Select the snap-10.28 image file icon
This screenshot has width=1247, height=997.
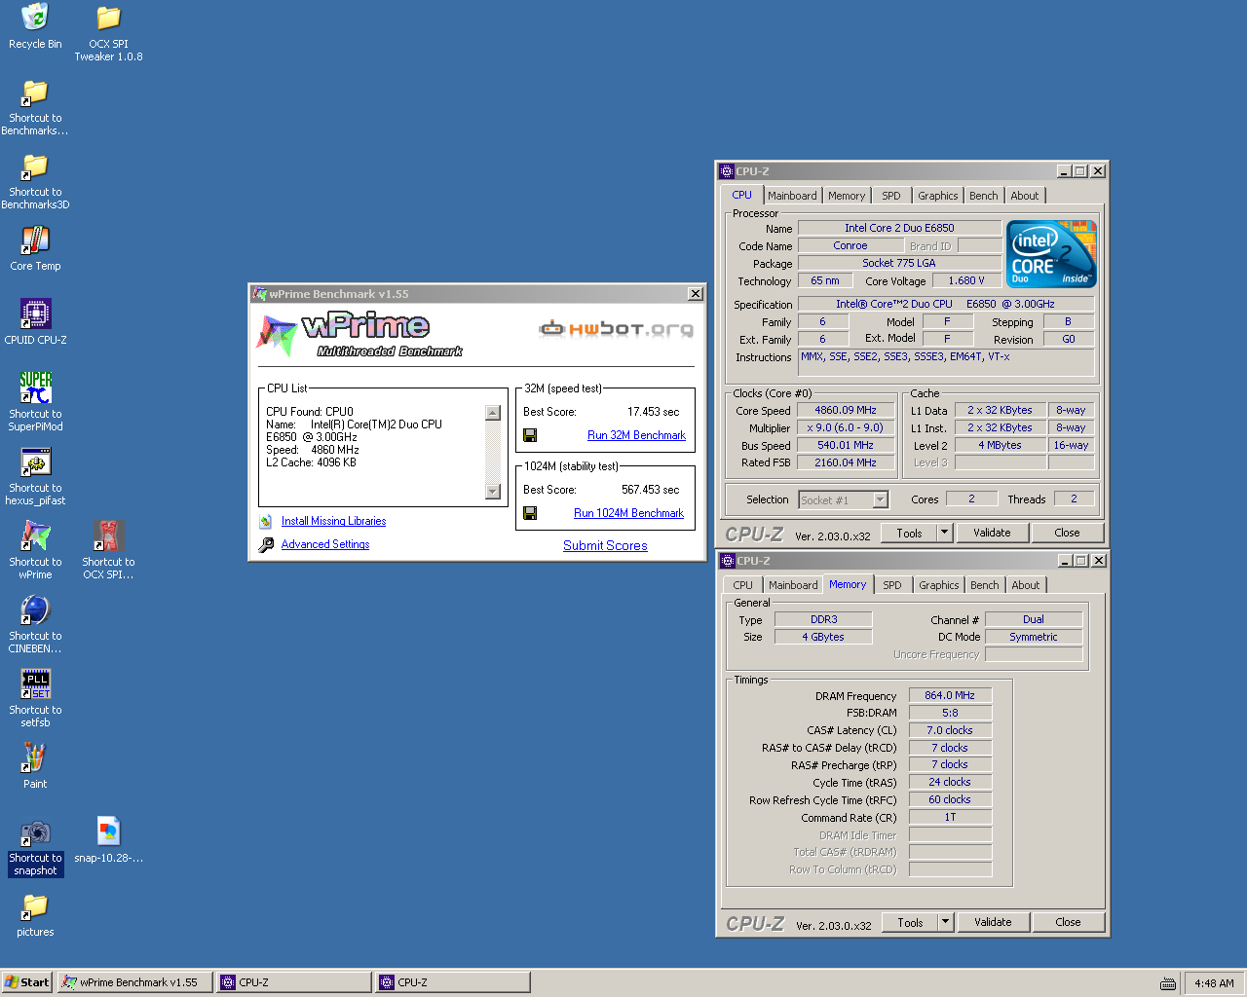click(x=108, y=831)
